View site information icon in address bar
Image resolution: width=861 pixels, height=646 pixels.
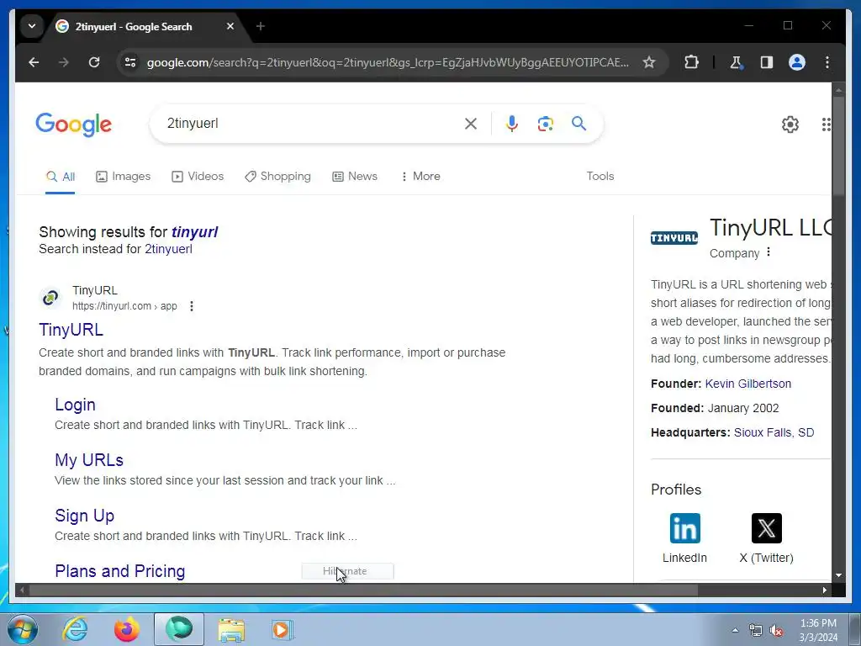[x=130, y=62]
